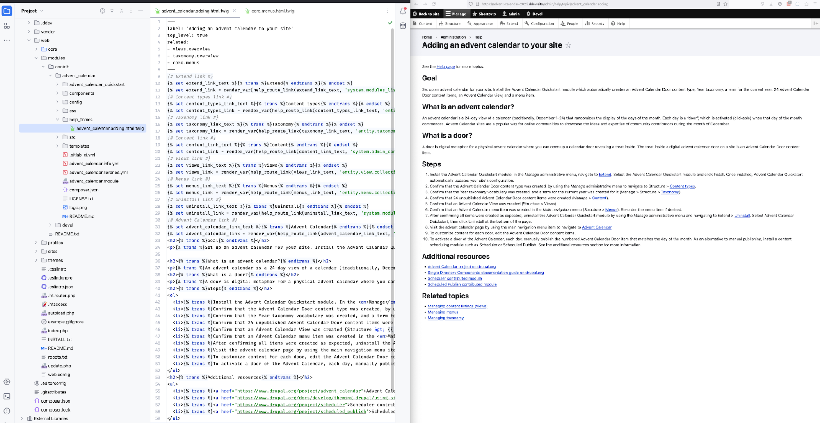This screenshot has width=820, height=423.
Task: Open admin user menu in toolbar
Action: [x=511, y=14]
